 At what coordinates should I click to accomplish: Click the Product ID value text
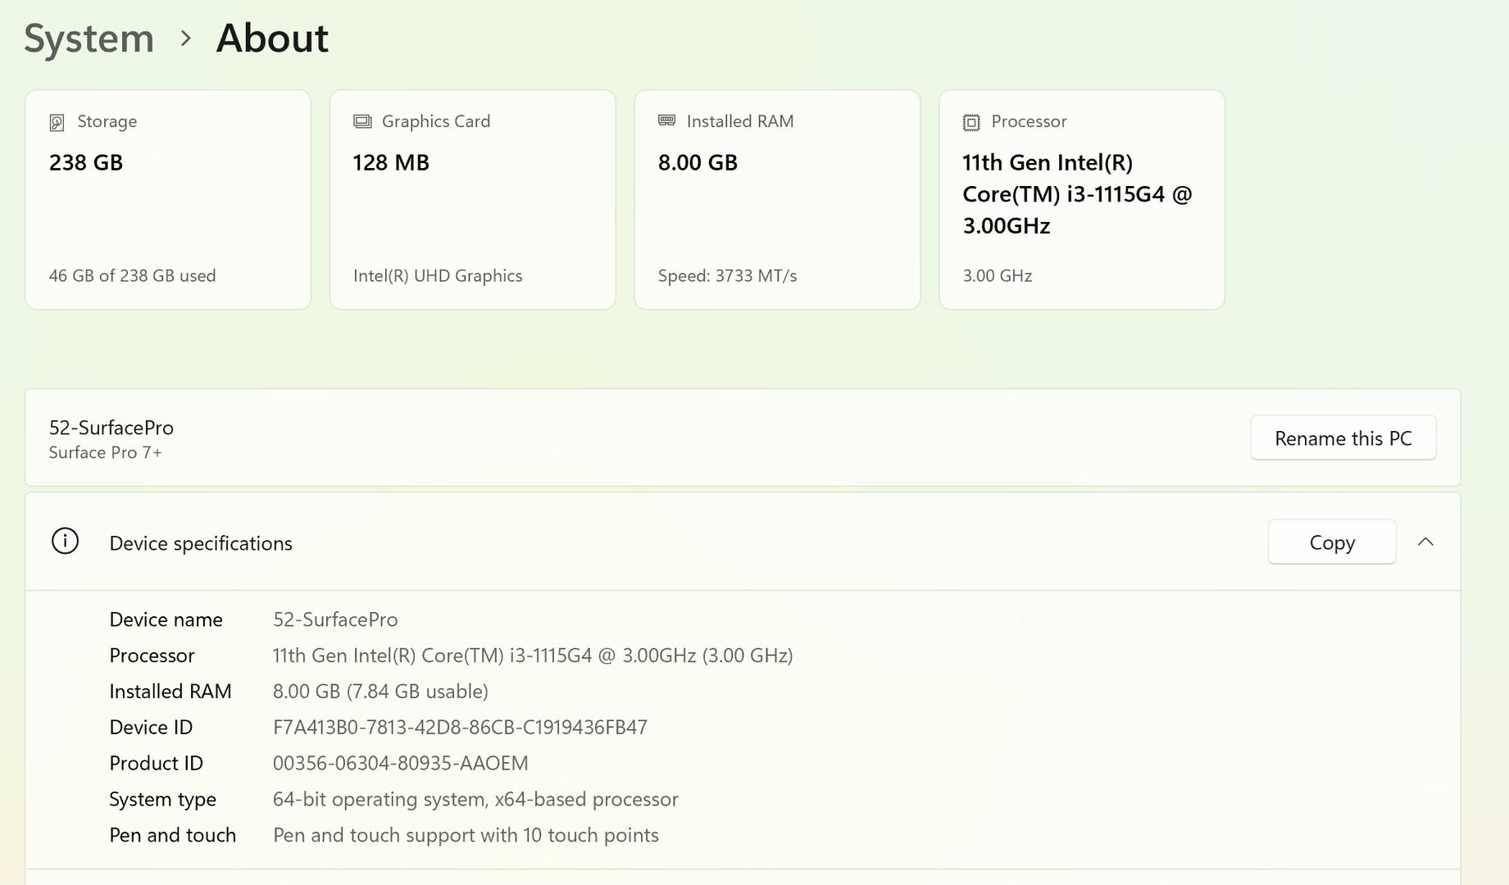click(x=400, y=764)
